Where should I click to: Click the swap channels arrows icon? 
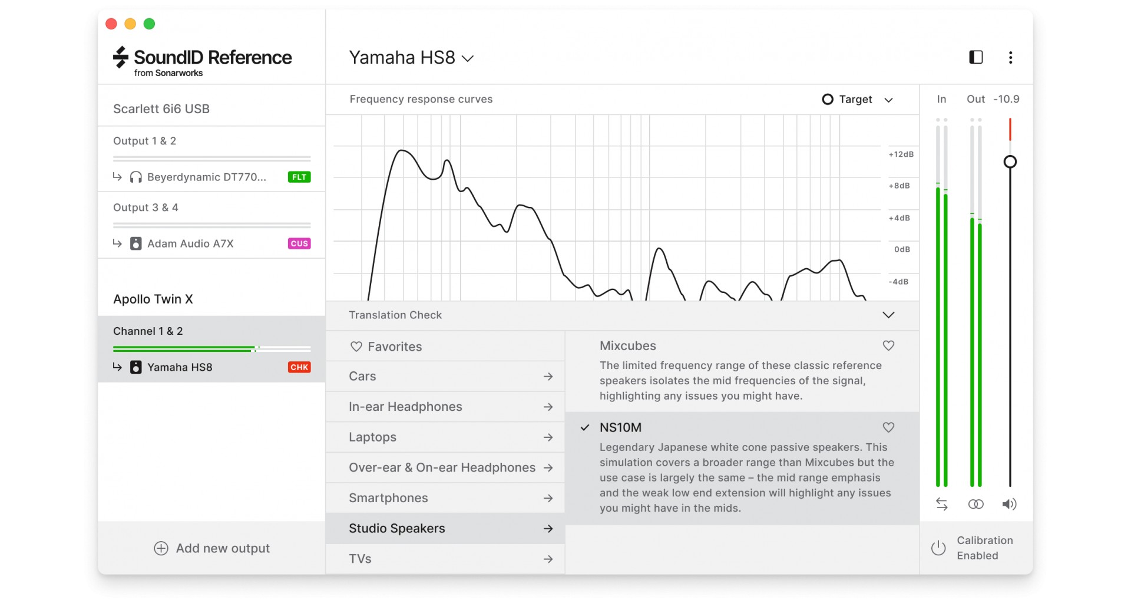click(941, 504)
